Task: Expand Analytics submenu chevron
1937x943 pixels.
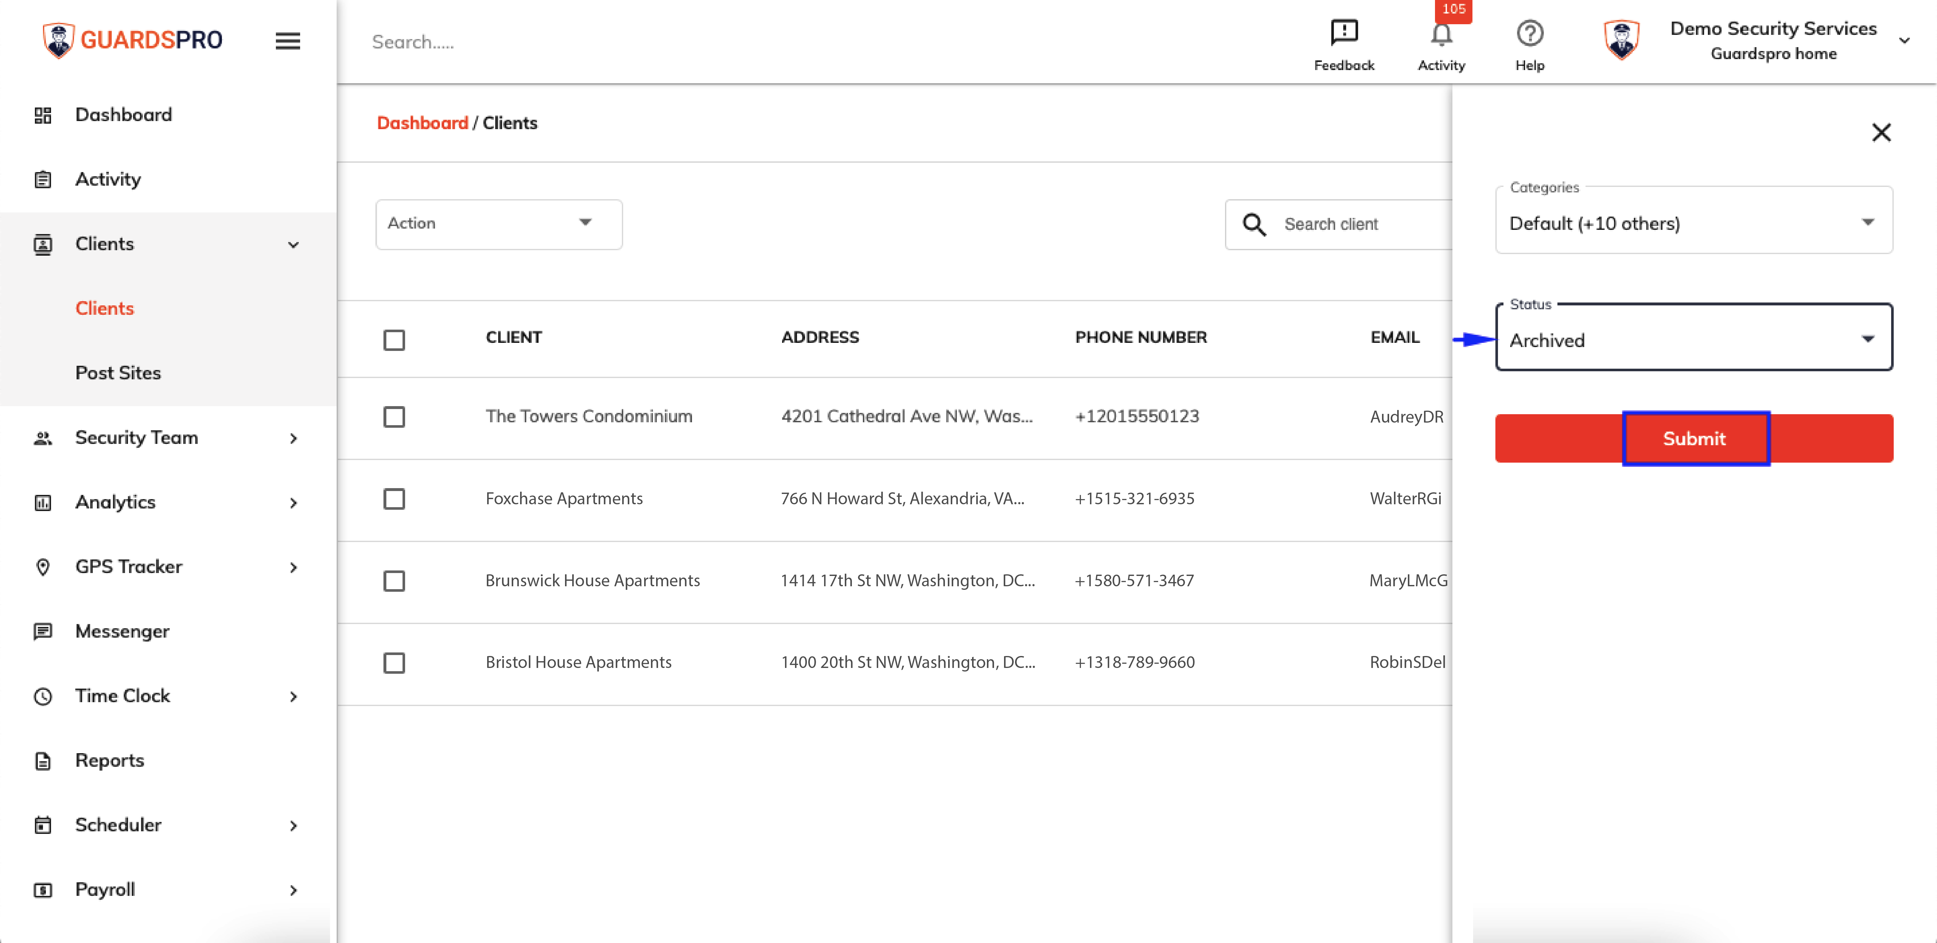Action: point(293,503)
